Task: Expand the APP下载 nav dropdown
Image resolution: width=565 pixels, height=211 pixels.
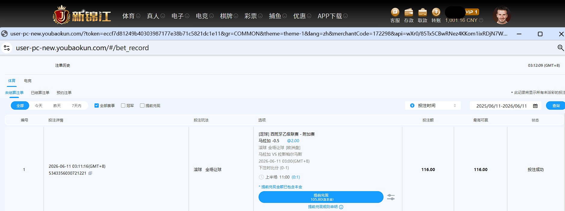Action: pyautogui.click(x=345, y=16)
